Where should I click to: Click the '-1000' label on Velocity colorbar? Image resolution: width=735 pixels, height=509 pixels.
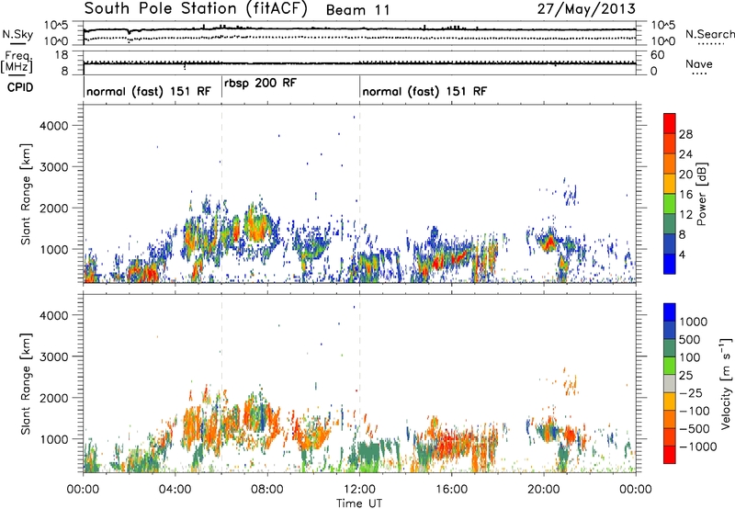click(698, 447)
